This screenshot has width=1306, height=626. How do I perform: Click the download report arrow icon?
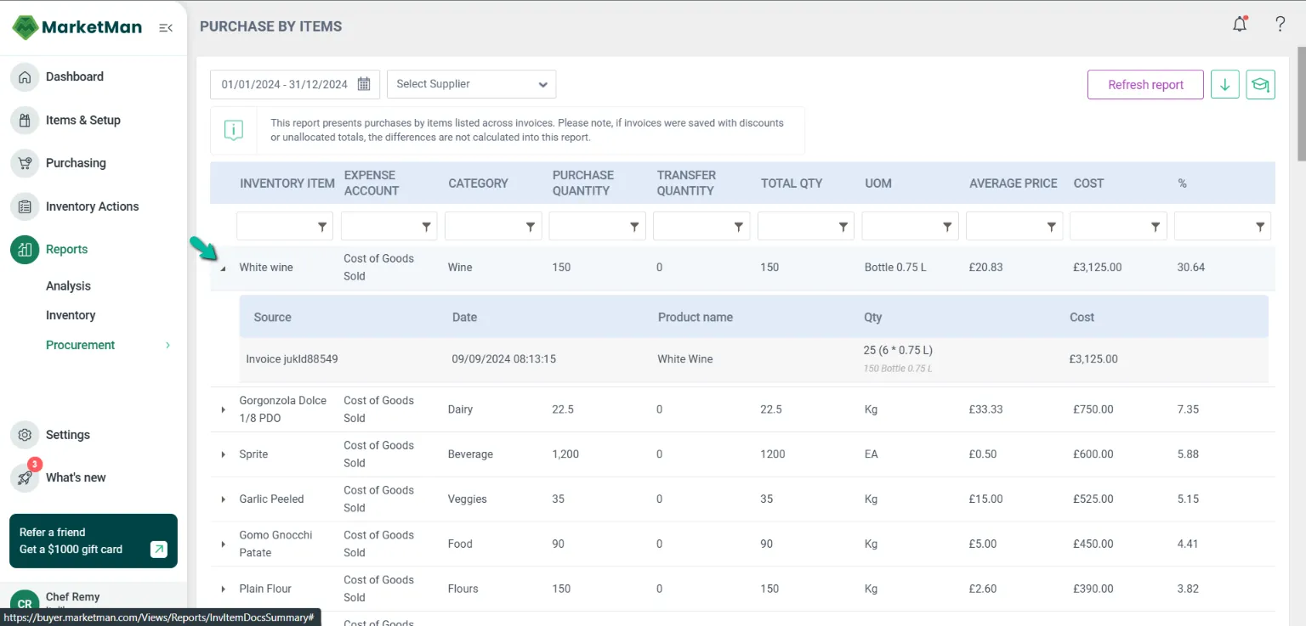coord(1224,85)
